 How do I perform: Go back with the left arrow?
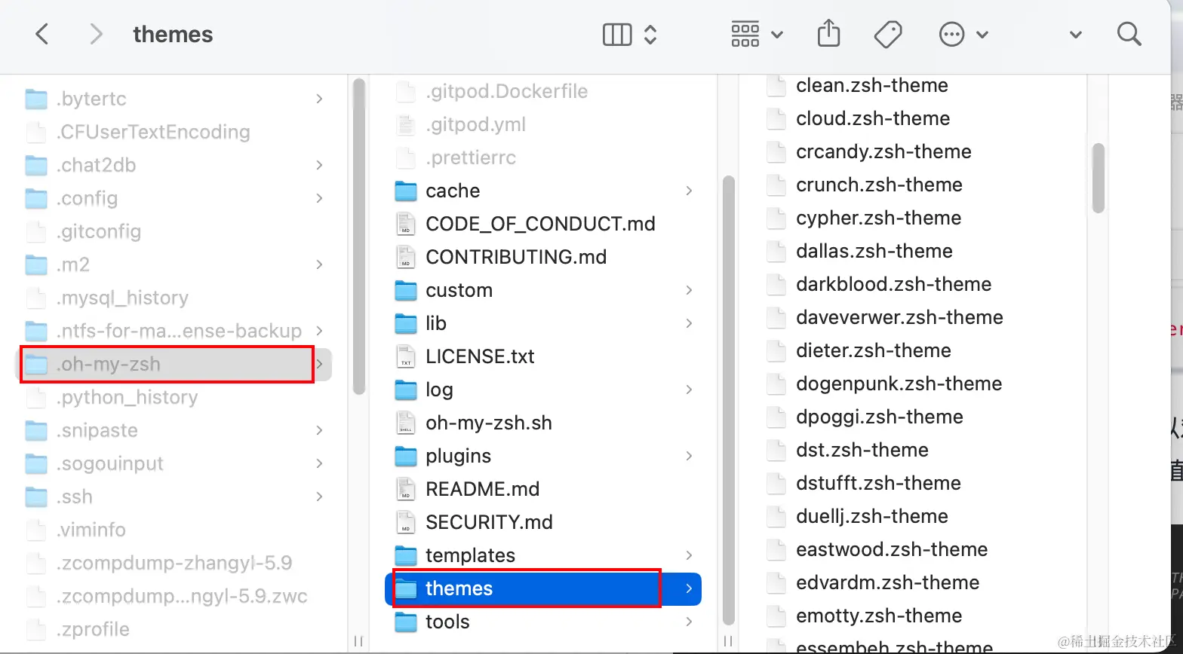(42, 34)
